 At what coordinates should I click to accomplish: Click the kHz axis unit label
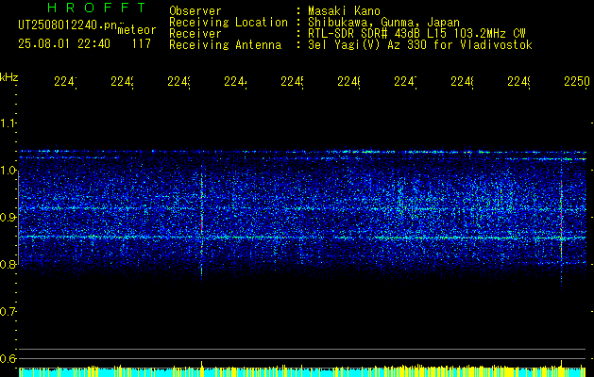coord(9,77)
